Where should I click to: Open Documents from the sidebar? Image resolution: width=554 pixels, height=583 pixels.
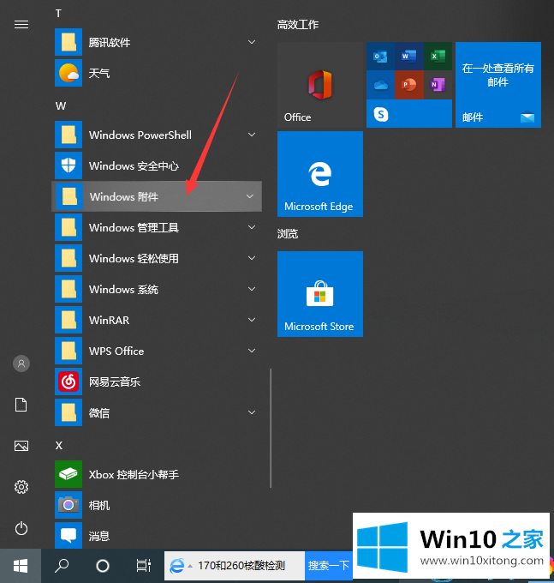click(x=21, y=405)
